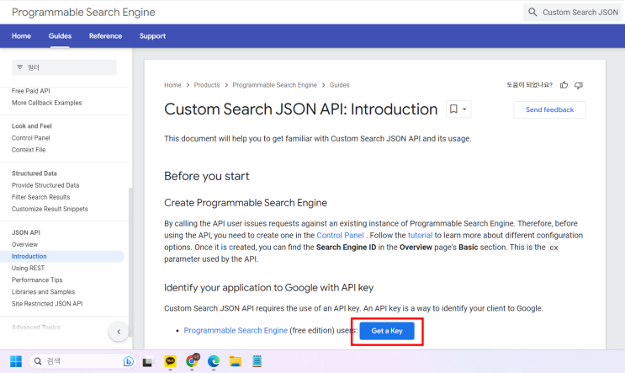Click the search magnifier icon in header
Screen dimensions: 625x373
click(532, 13)
